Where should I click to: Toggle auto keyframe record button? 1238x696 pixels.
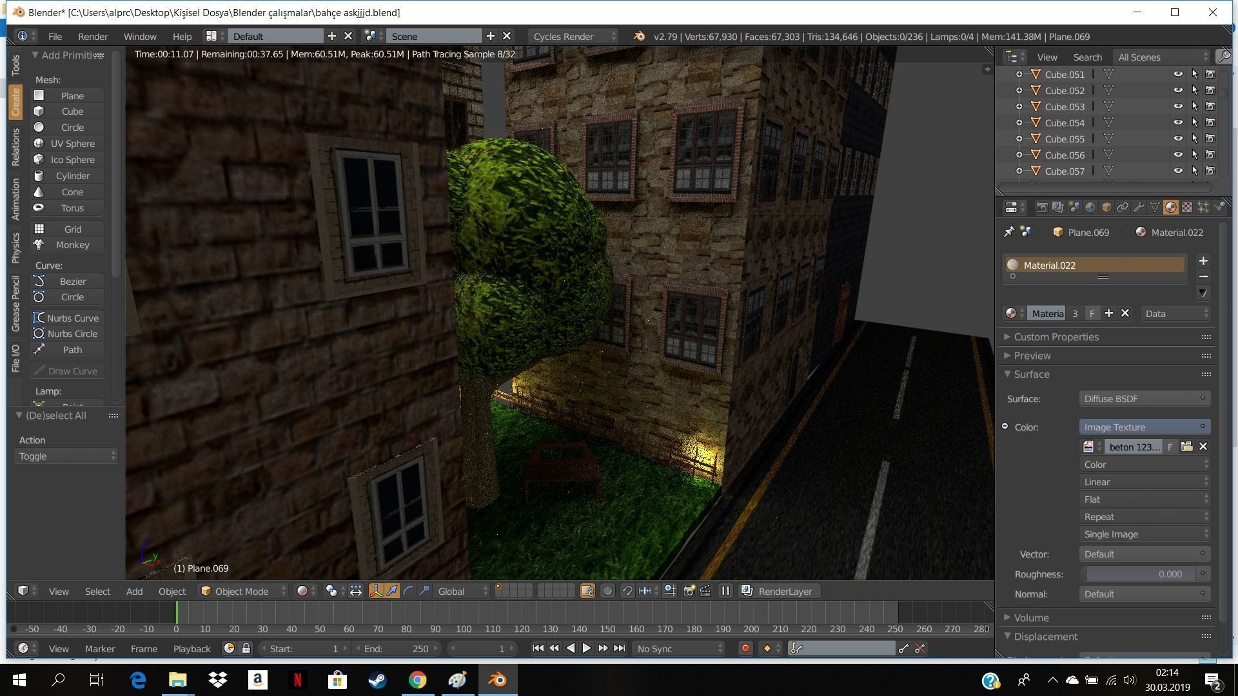click(x=745, y=648)
